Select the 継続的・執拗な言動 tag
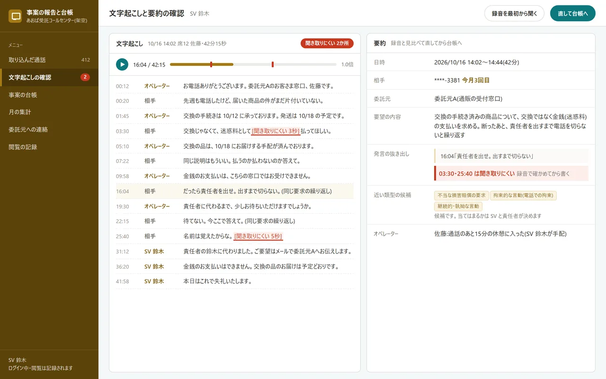This screenshot has height=379, width=606. point(458,206)
